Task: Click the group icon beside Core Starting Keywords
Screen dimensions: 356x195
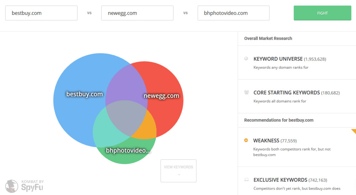Action: coord(246,92)
